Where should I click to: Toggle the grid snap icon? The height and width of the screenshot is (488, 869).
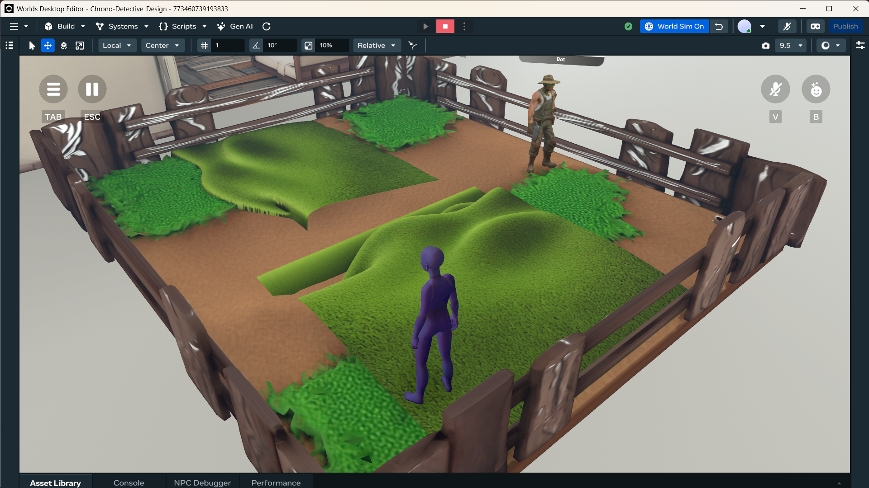pos(204,46)
